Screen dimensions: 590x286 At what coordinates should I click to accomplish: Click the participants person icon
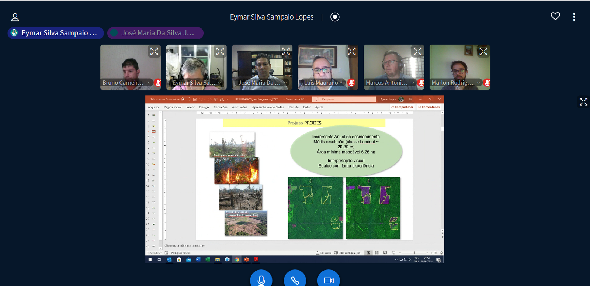(x=15, y=17)
